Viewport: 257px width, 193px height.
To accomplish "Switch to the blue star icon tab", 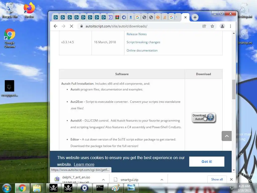I will click(124, 17).
